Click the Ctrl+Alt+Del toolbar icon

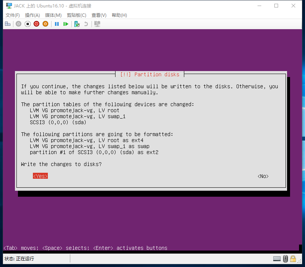pos(7,24)
